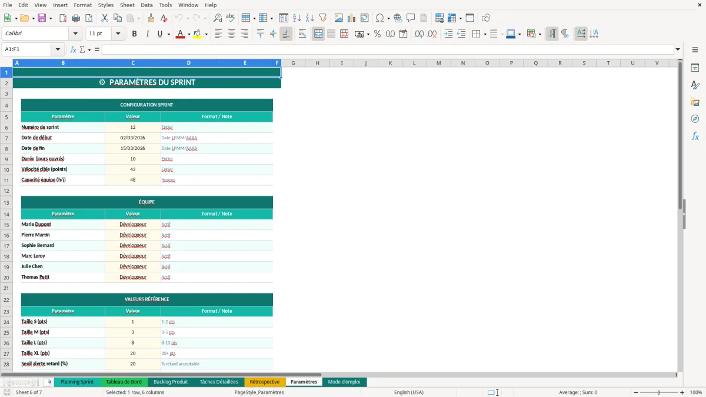Open the Mode d'emploi sheet tab
The height and width of the screenshot is (397, 706).
coord(344,382)
